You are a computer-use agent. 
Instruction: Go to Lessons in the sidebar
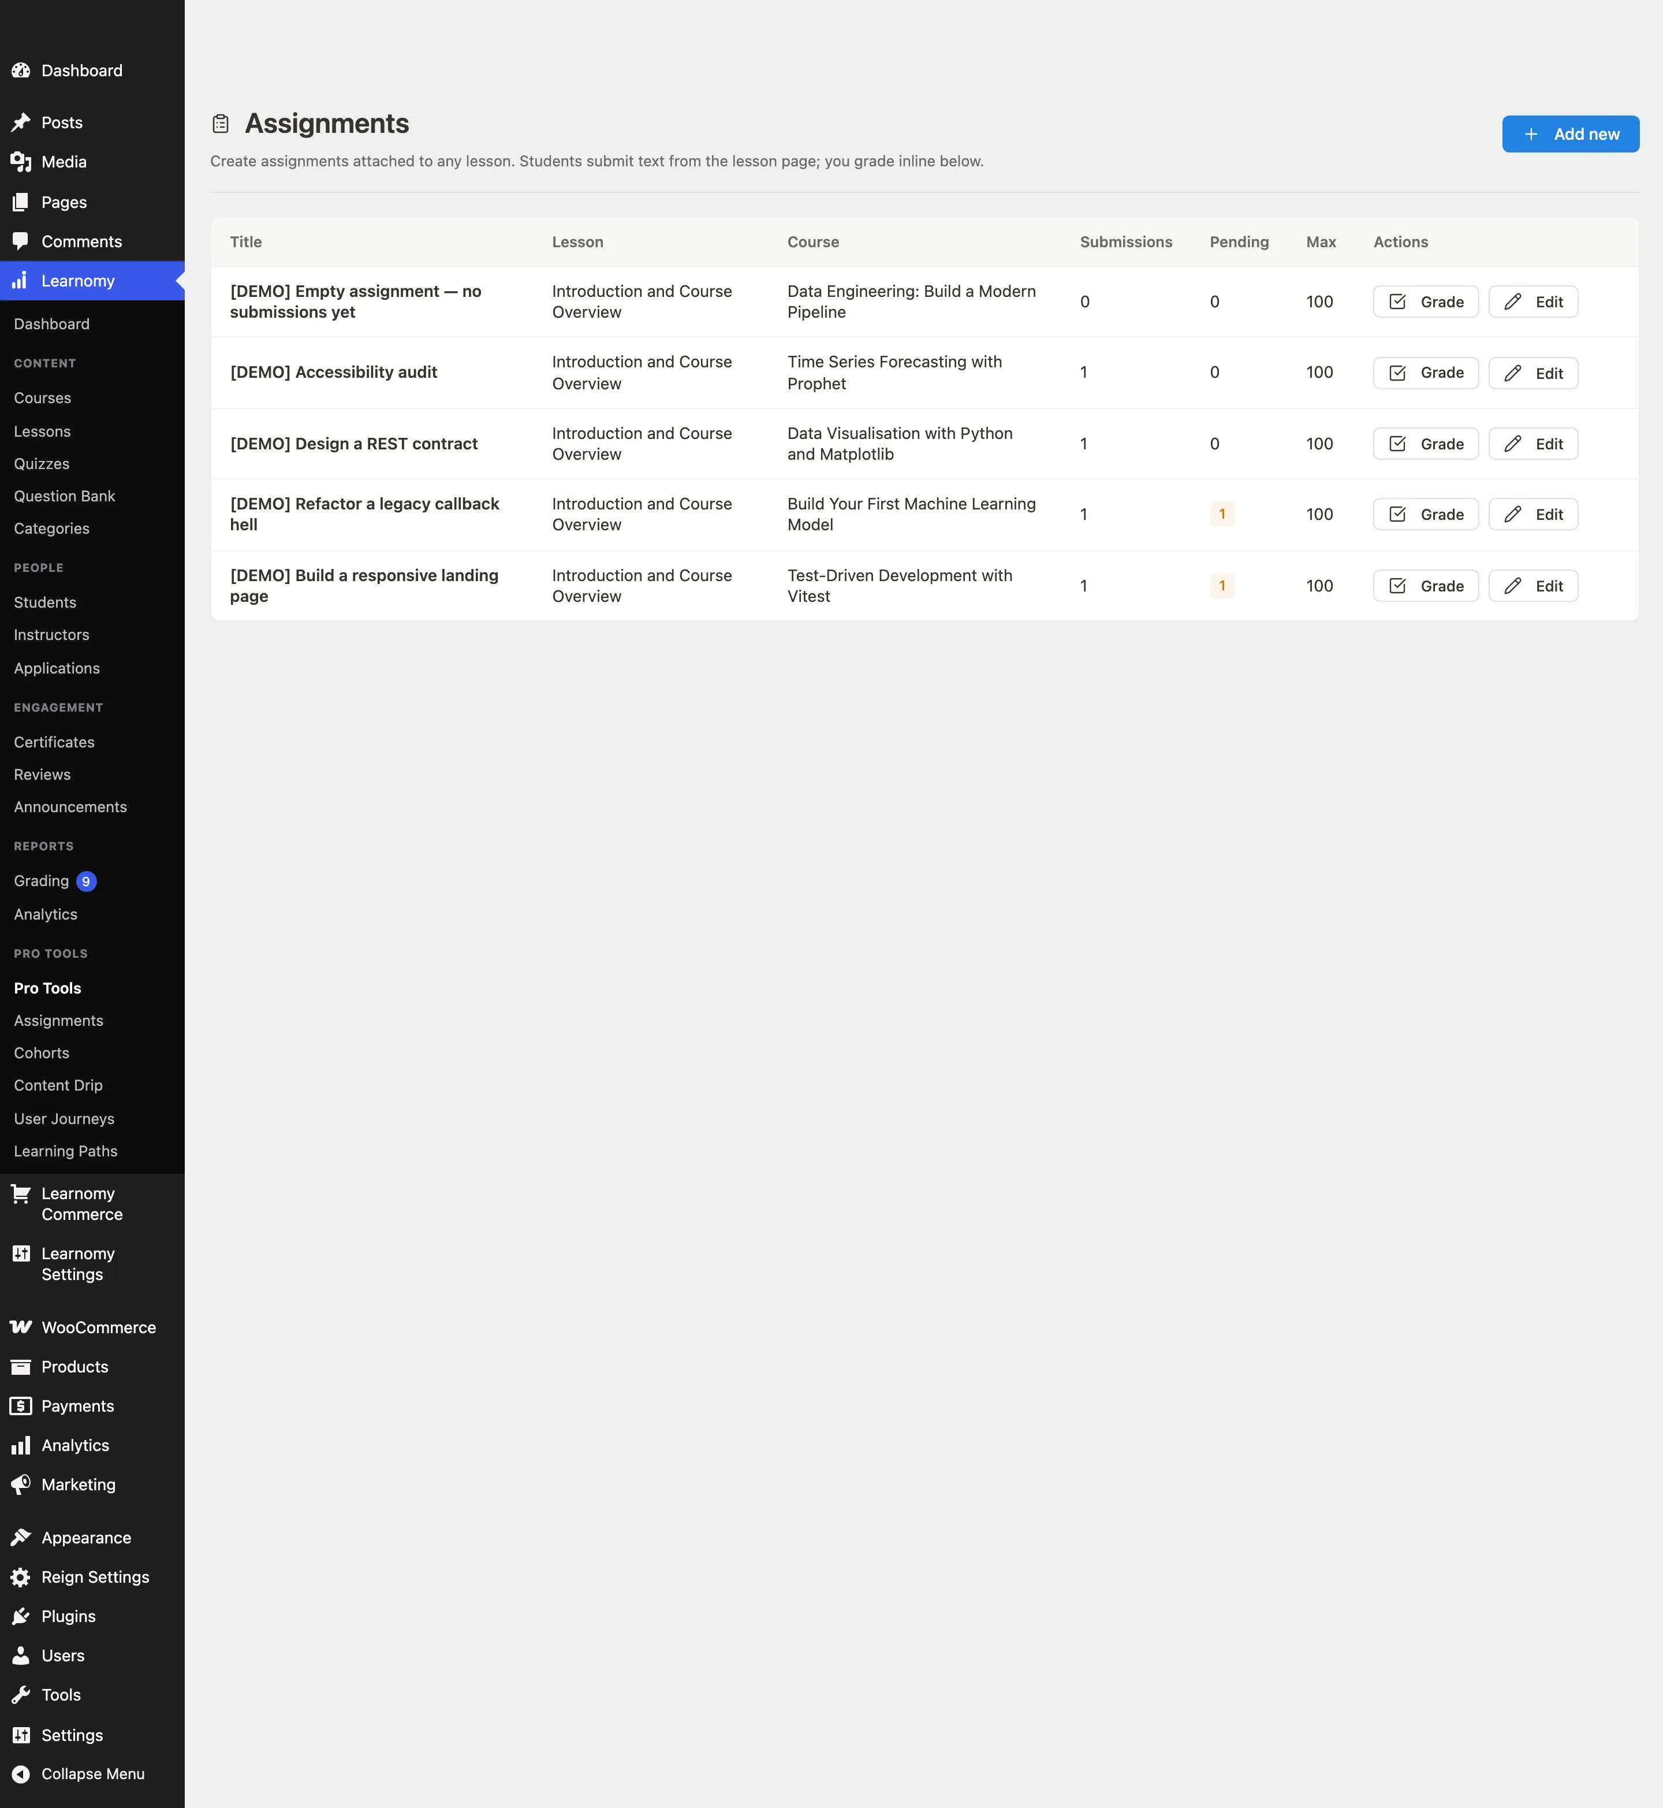click(x=42, y=431)
